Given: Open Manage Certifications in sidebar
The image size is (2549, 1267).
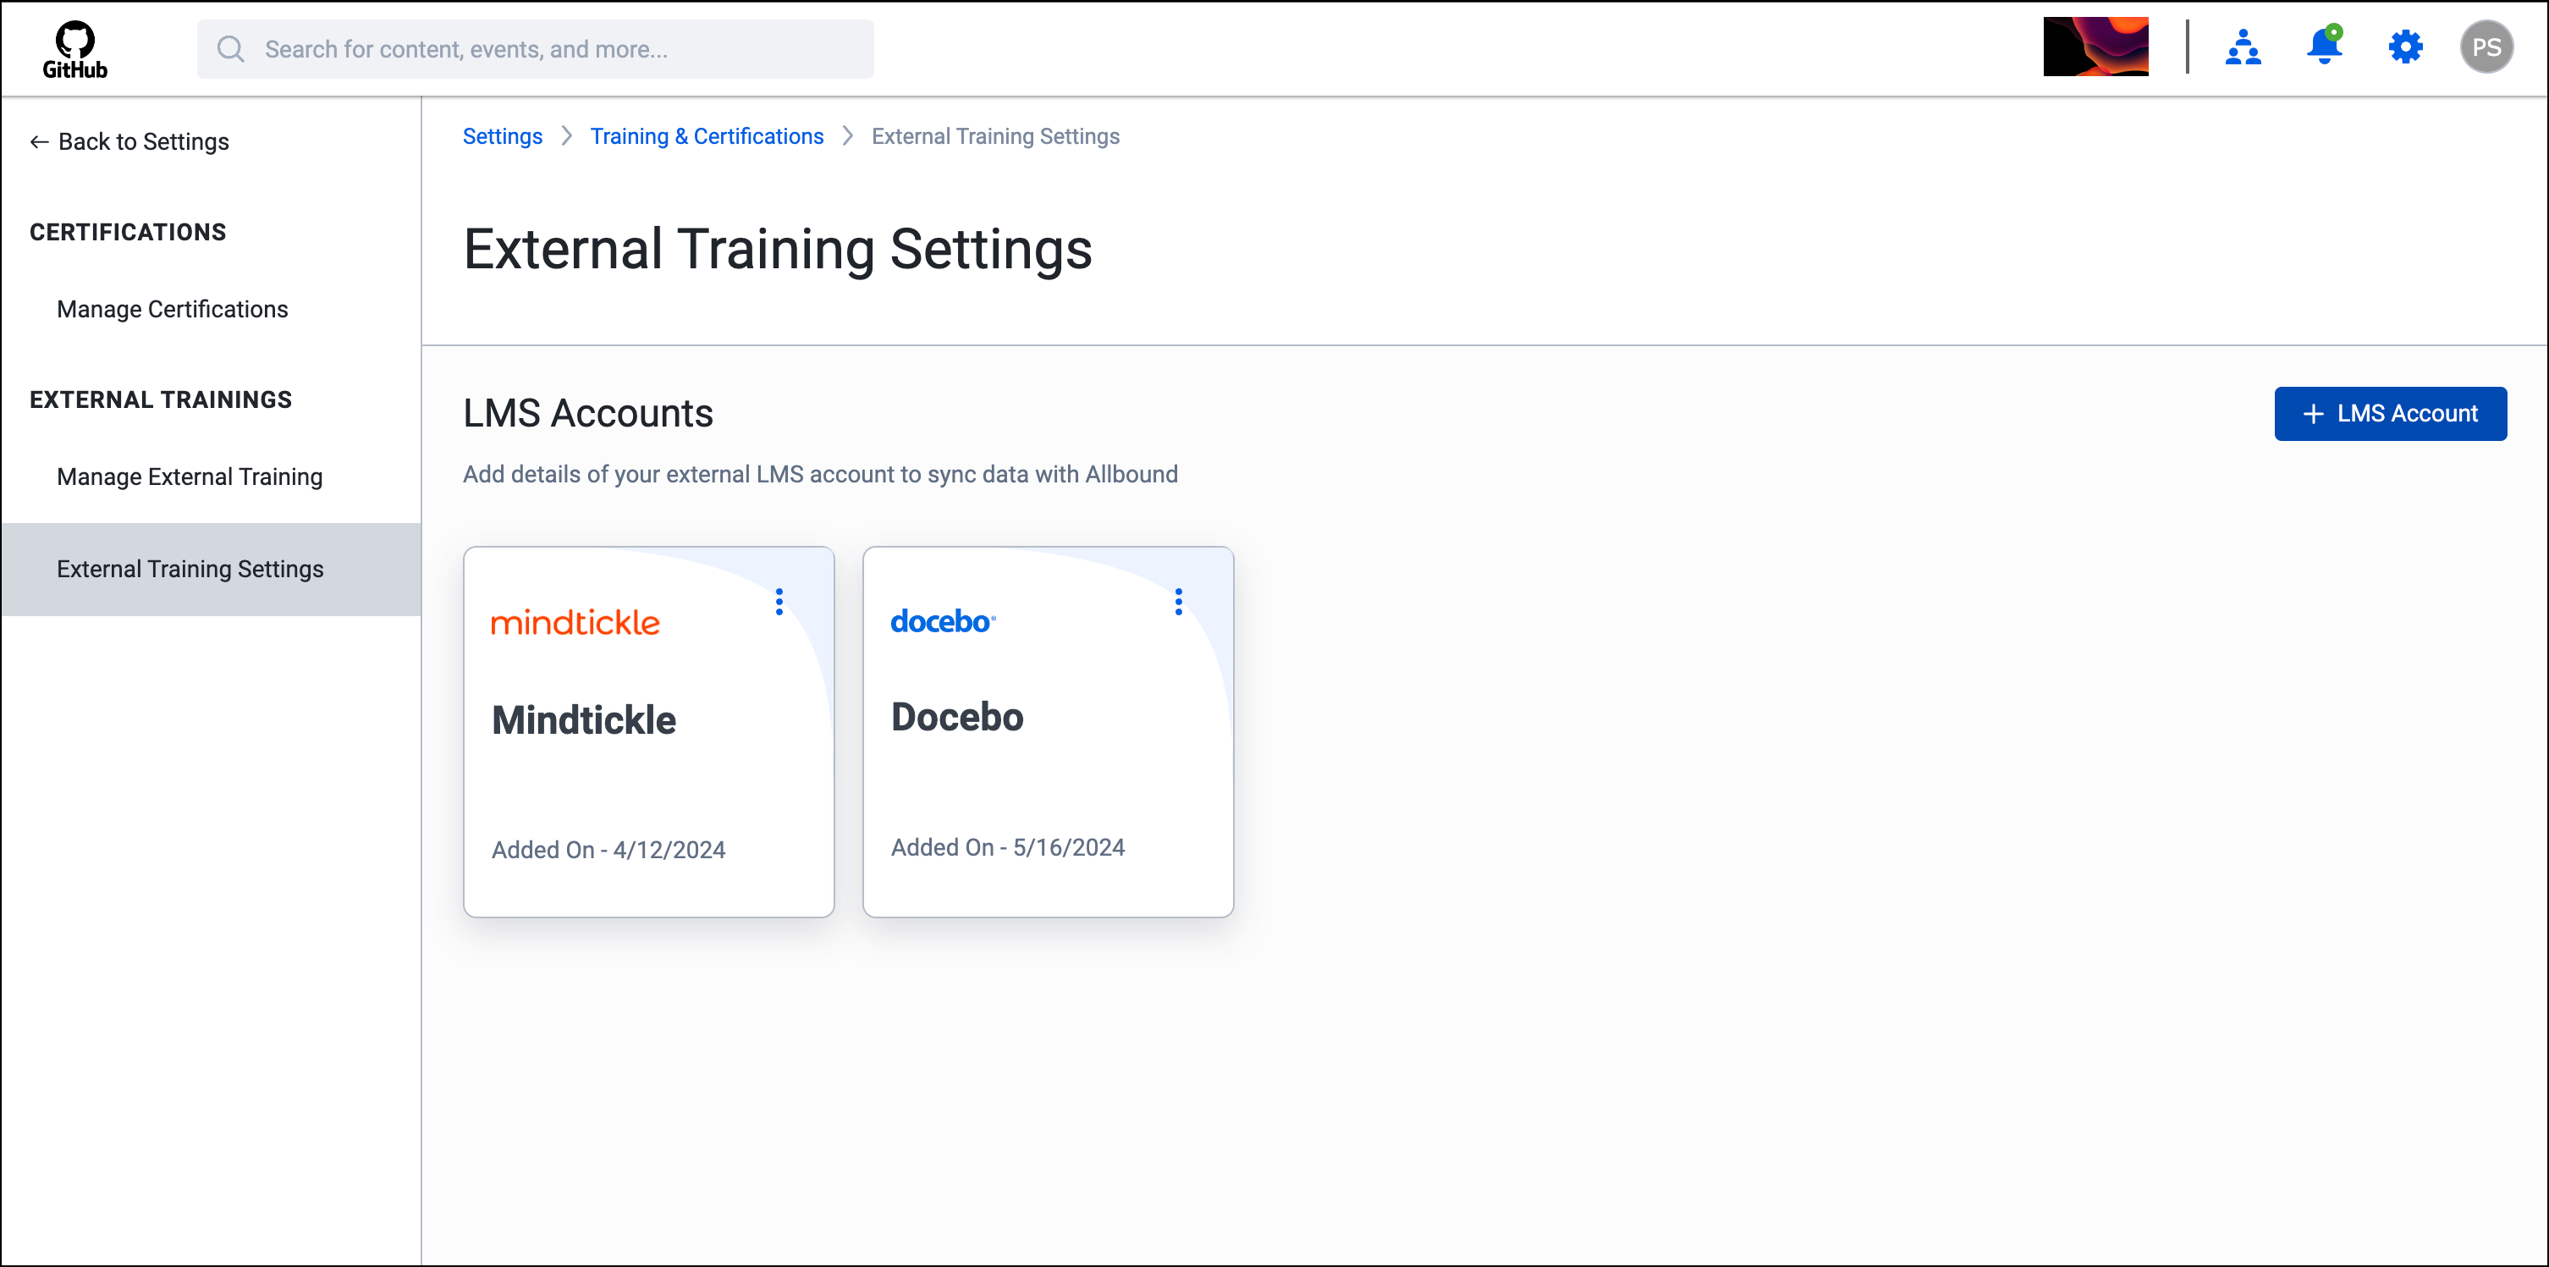Looking at the screenshot, I should [x=172, y=309].
